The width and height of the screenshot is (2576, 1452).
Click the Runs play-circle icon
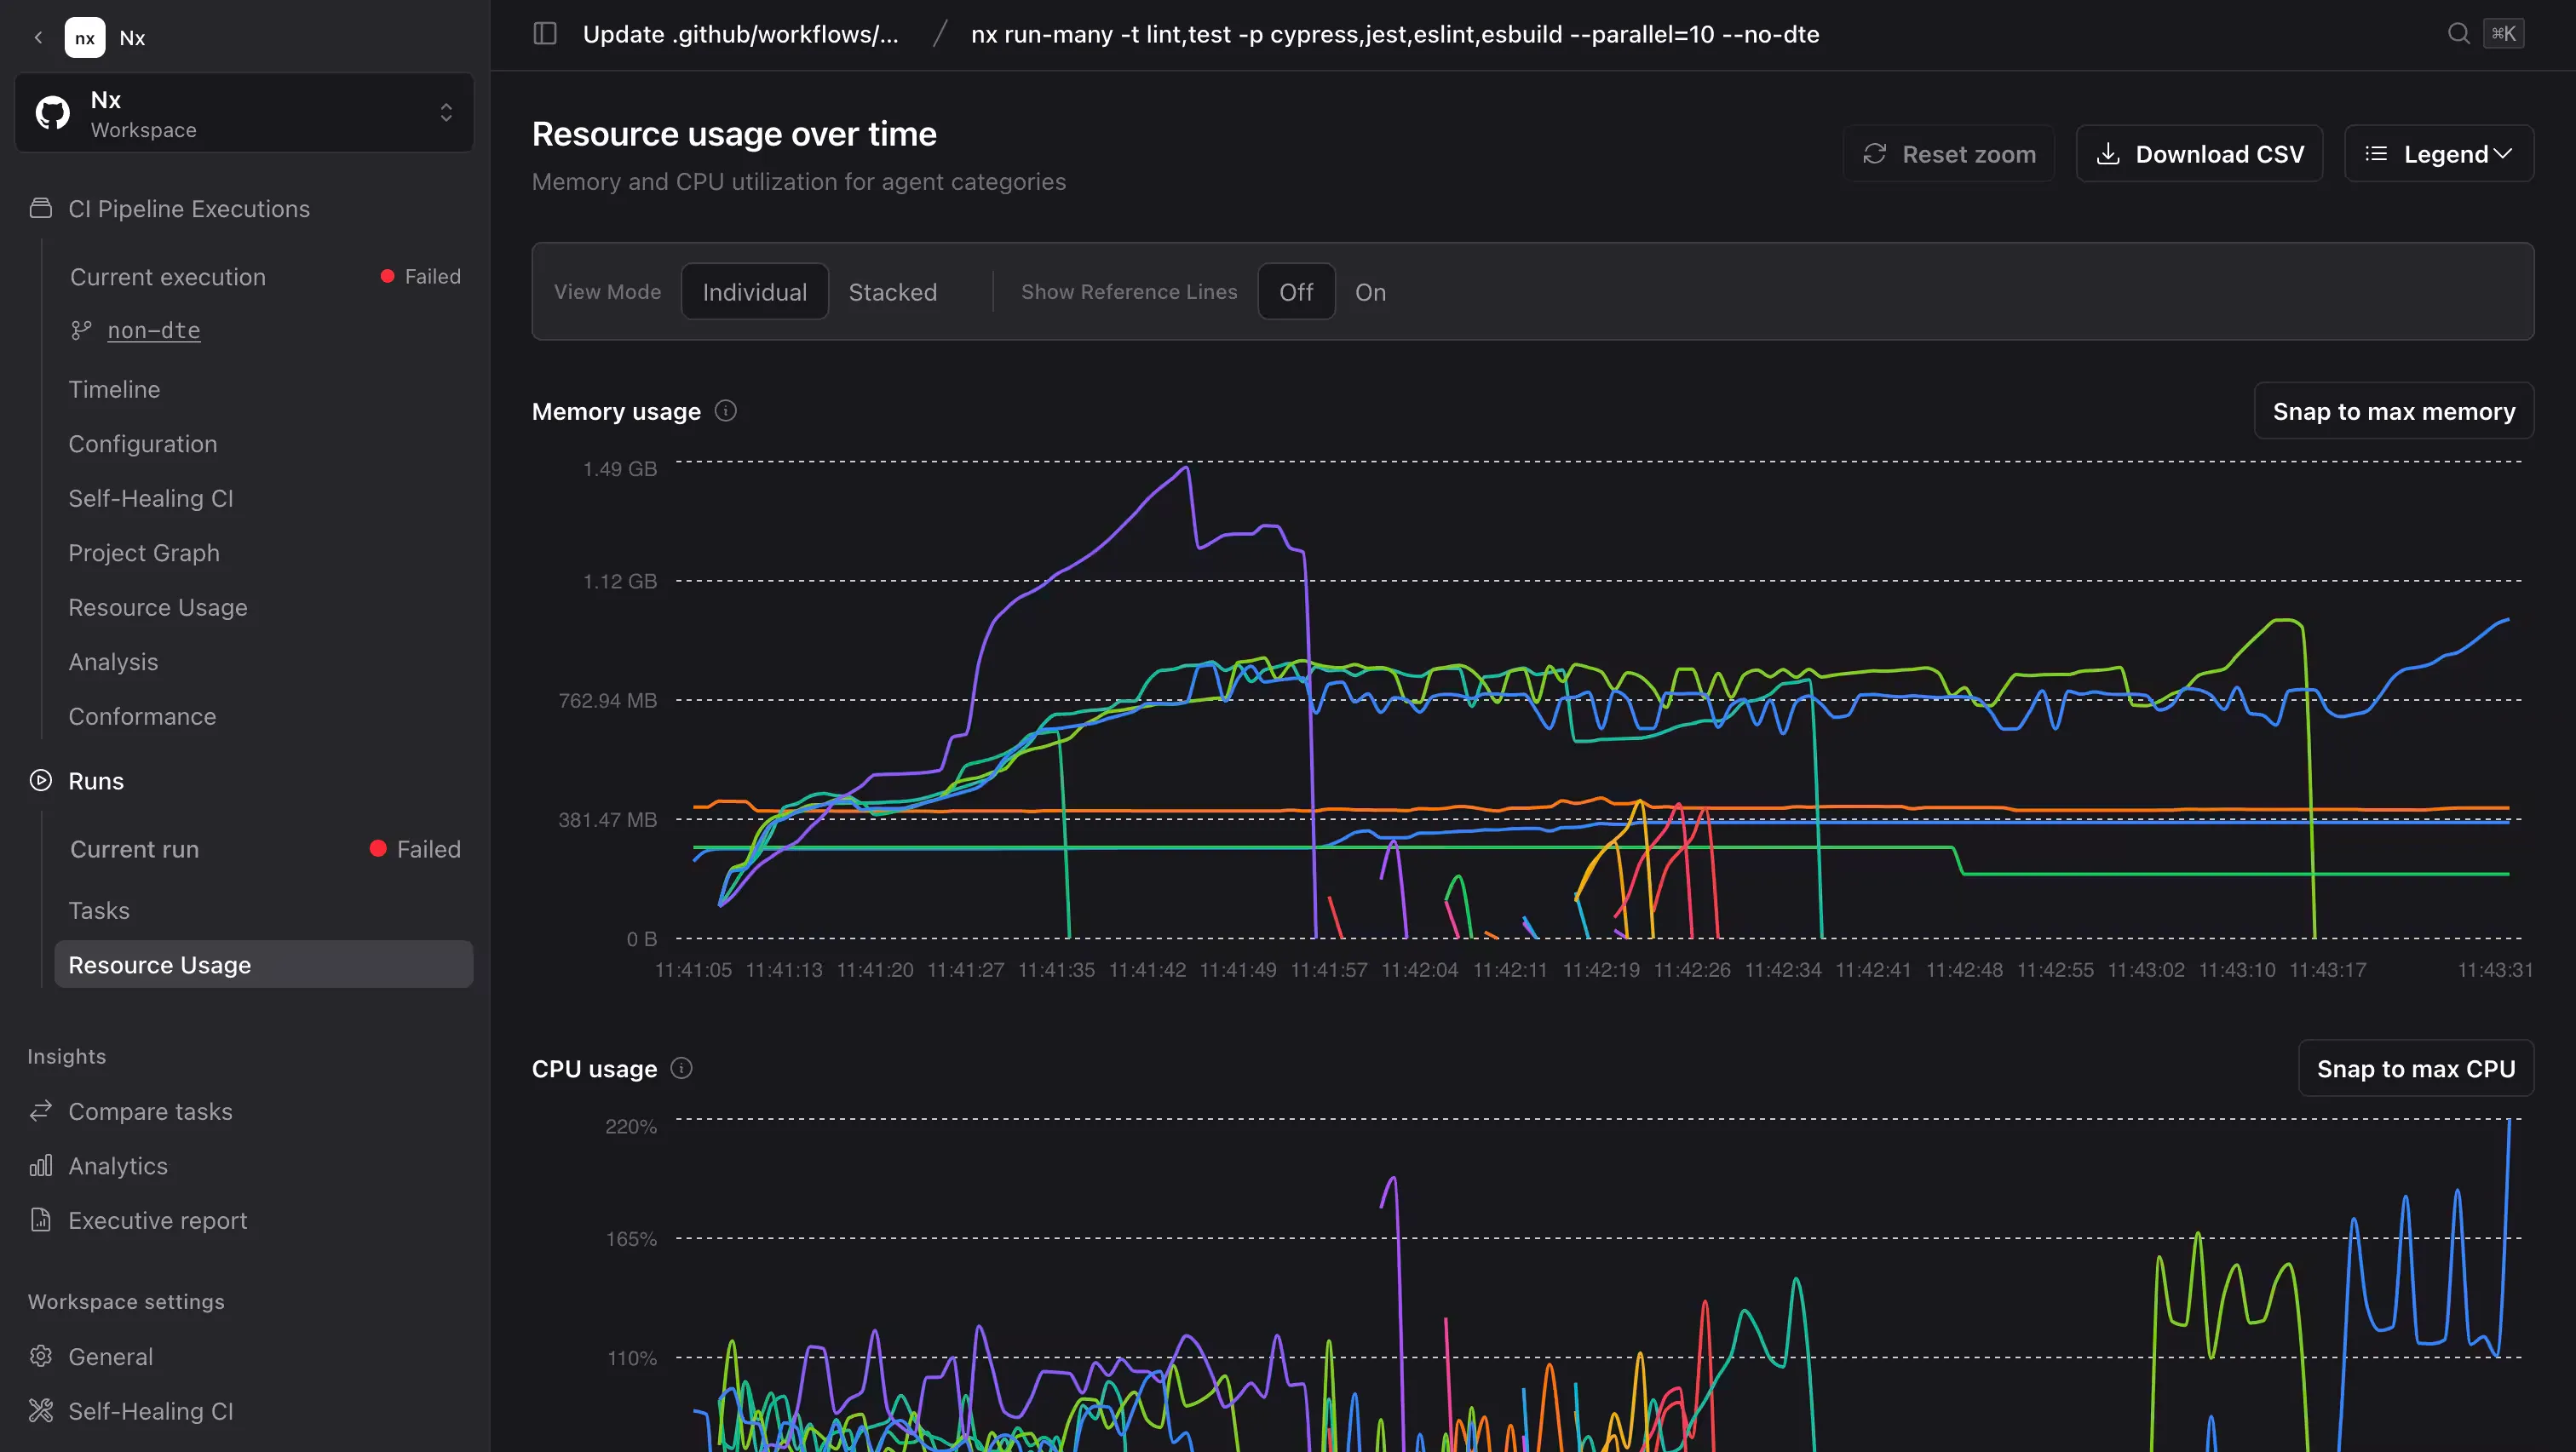(41, 780)
